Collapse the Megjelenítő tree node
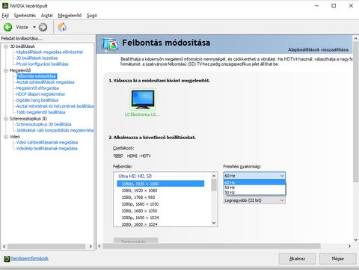This screenshot has height=270, width=359. (6, 70)
